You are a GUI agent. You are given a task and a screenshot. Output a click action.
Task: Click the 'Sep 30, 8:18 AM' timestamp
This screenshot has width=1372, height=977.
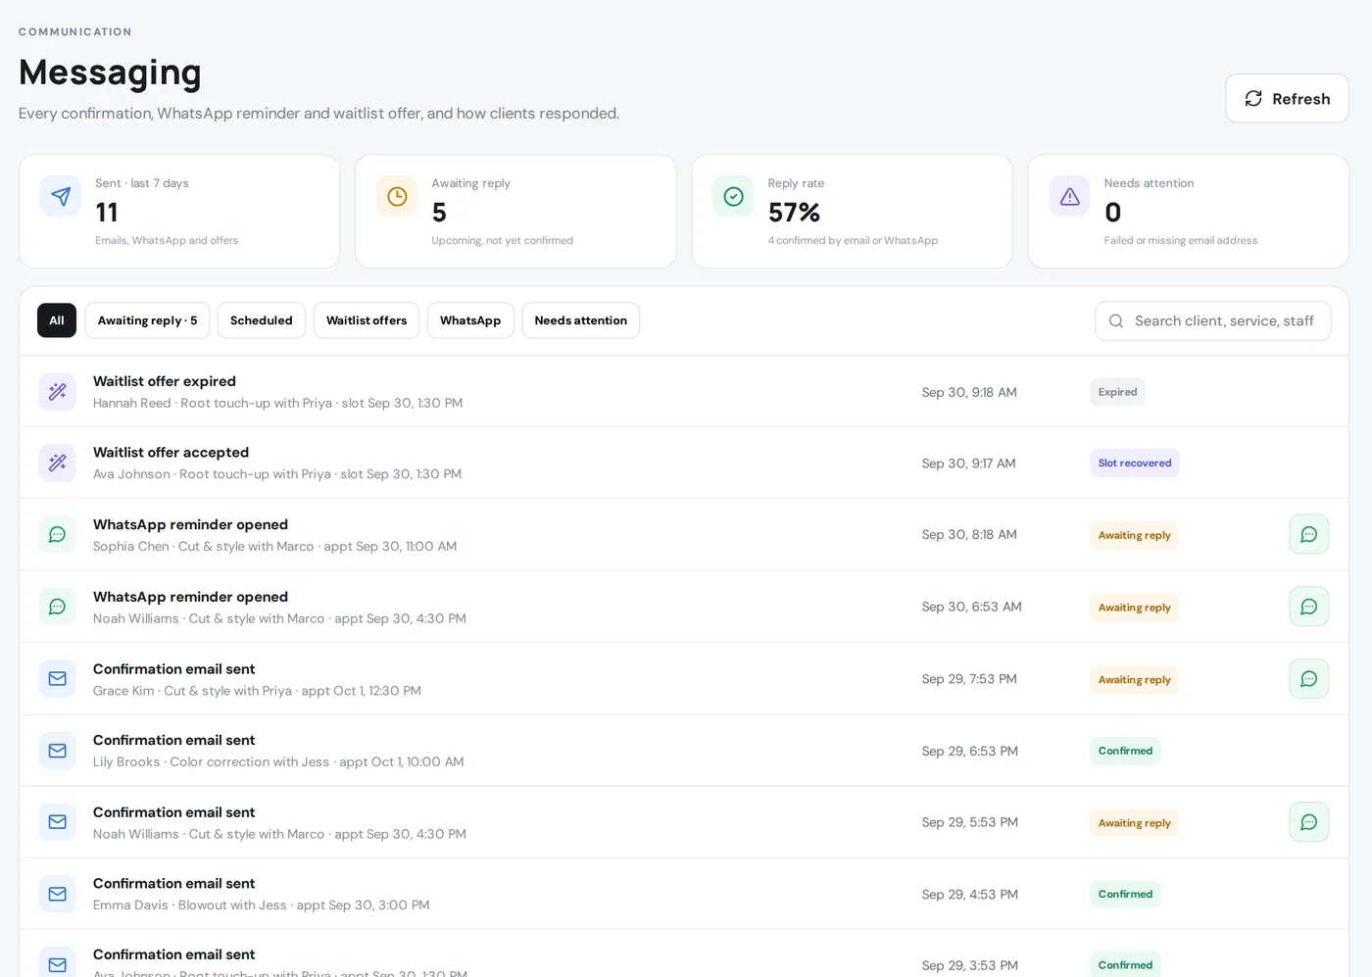pos(969,534)
